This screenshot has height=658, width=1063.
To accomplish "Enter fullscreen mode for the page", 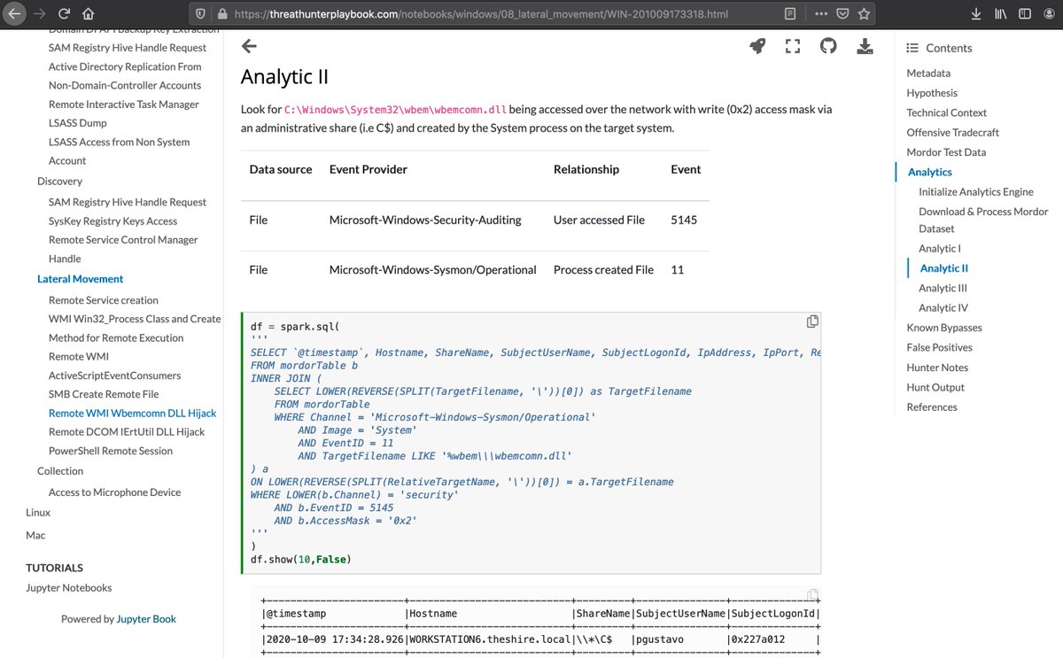I will coord(793,46).
